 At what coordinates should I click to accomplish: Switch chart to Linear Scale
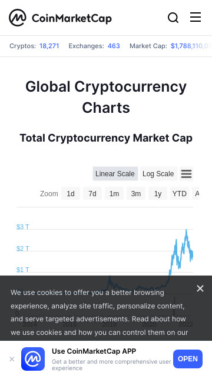click(115, 174)
